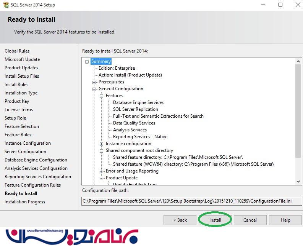Viewport: 303px width, 246px height.
Task: Select Action: Install (Product Update) row
Action: (130, 75)
